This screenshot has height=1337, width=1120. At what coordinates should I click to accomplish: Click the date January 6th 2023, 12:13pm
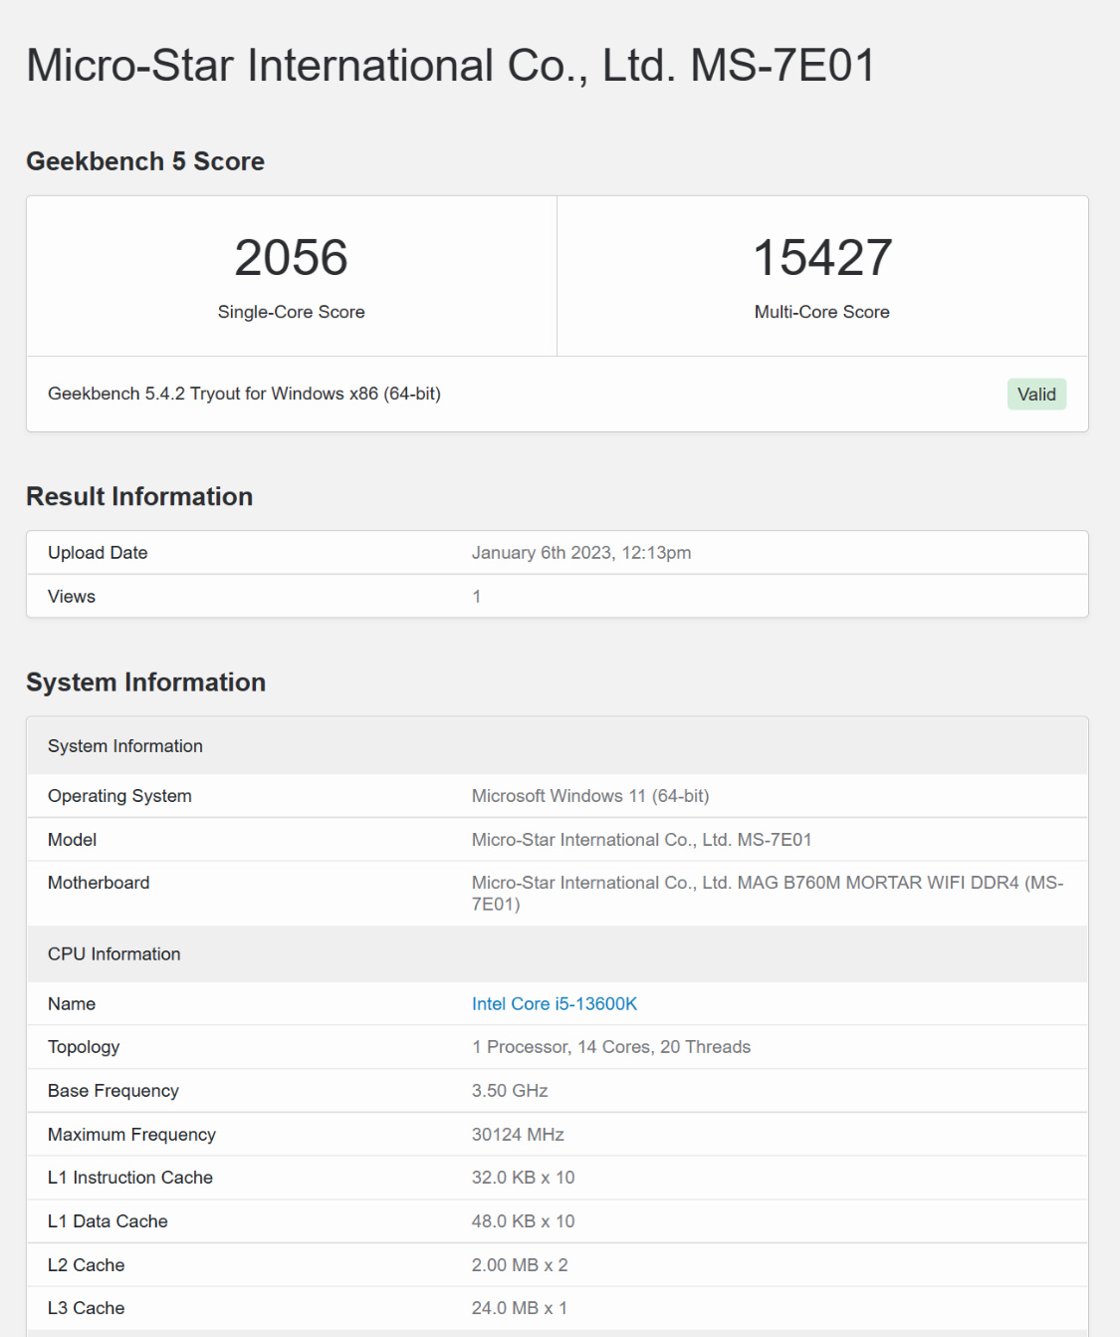(581, 553)
